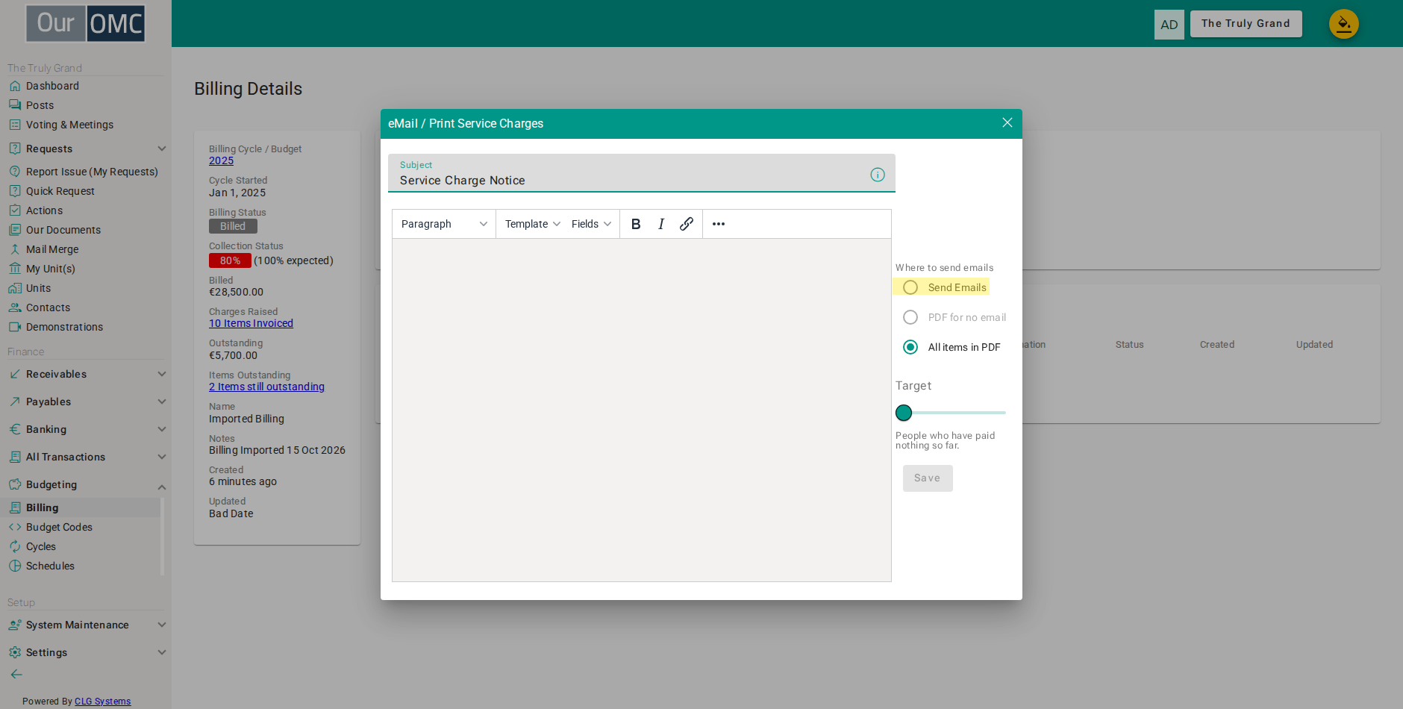Open the Fields dropdown in the editor
This screenshot has width=1403, height=709.
click(x=592, y=224)
